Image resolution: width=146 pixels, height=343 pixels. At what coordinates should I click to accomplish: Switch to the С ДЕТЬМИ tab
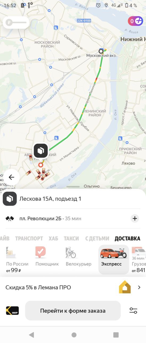coord(97,238)
